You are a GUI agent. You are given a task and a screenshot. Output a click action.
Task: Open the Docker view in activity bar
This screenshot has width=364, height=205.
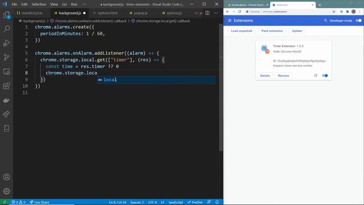coord(6,100)
